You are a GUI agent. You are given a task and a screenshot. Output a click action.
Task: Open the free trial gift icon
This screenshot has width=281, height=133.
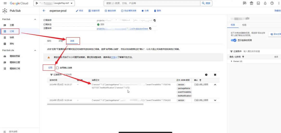point(252,3)
